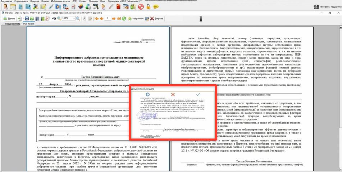Image resolution: width=342 pixels, height=172 pixels.
Task: Click the padlock lock icon
Action: (x=148, y=6)
